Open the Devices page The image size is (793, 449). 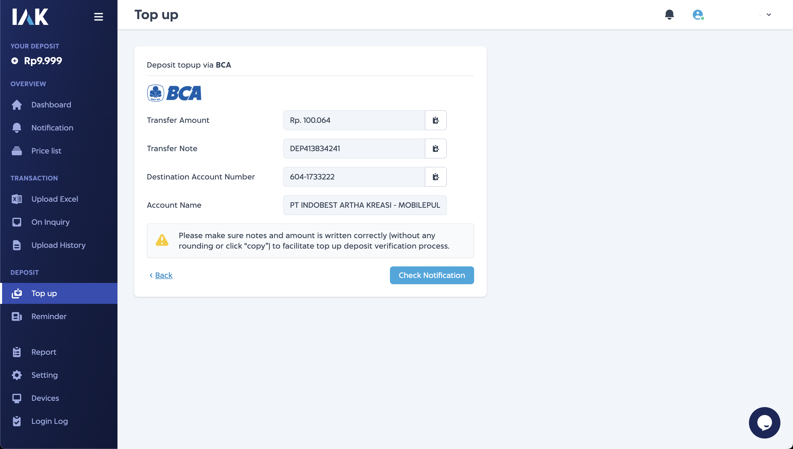[x=45, y=398]
